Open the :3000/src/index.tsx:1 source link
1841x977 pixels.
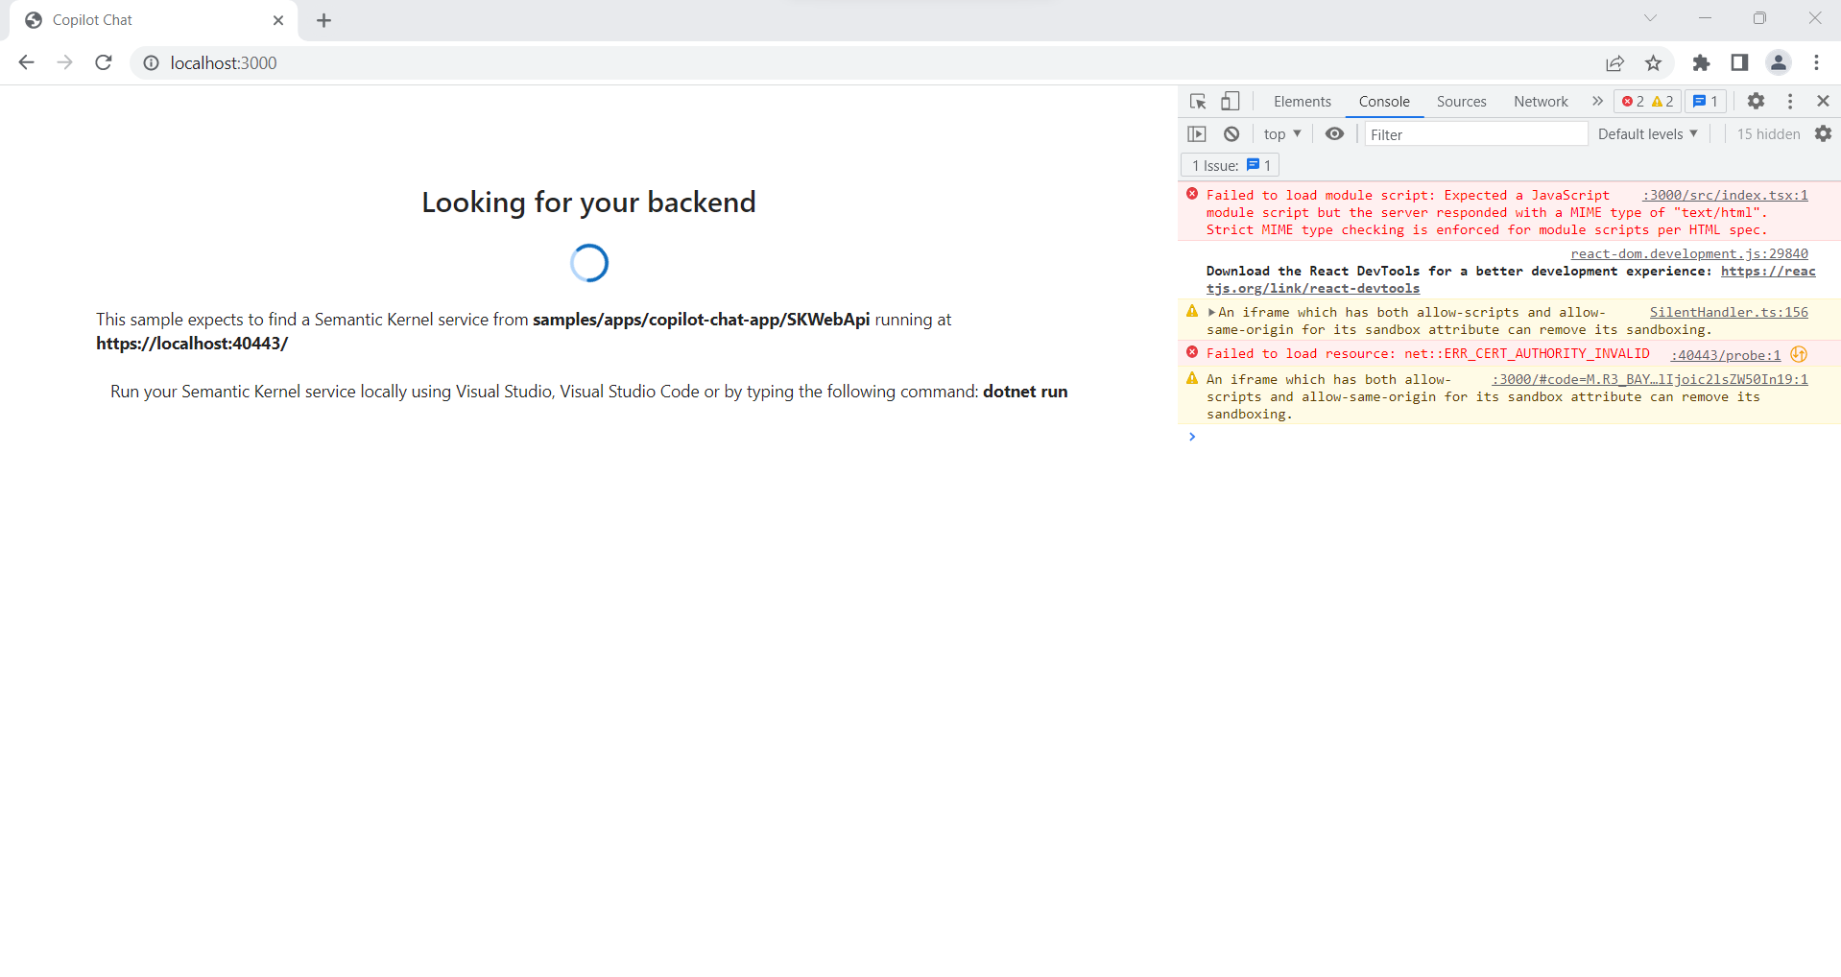coord(1725,195)
